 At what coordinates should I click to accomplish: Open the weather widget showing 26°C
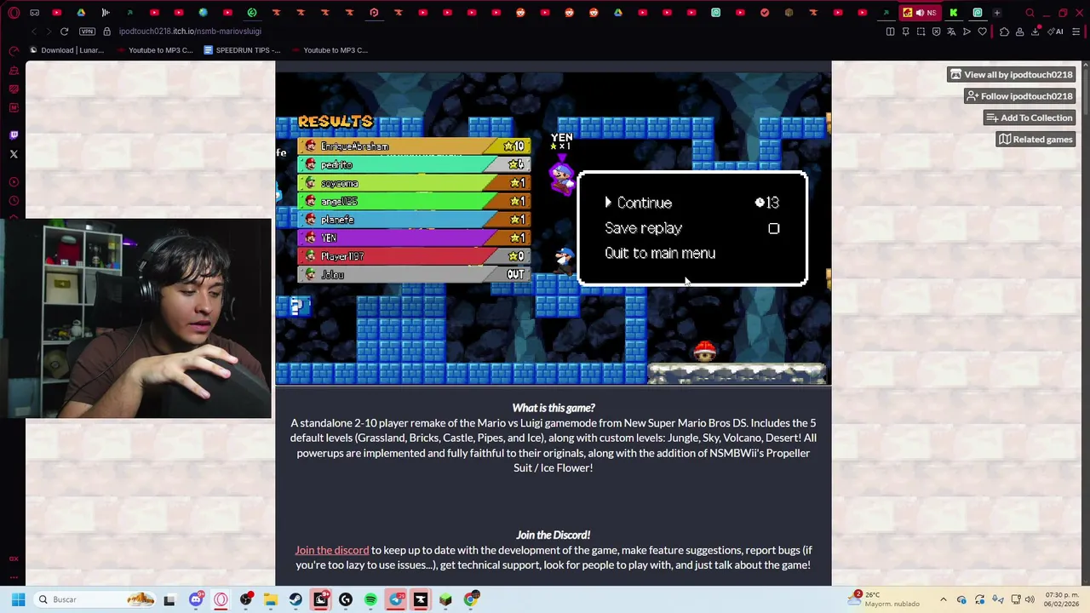(885, 599)
